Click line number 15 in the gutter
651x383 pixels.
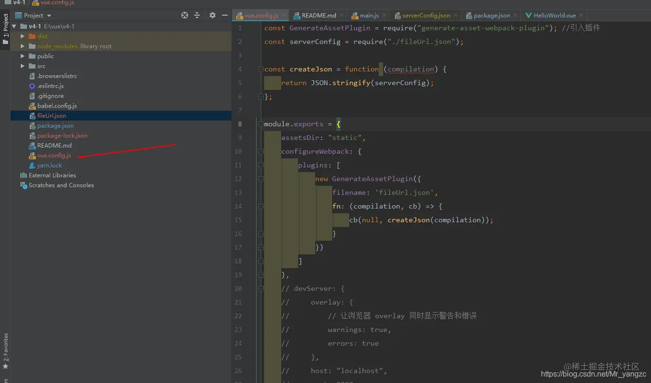tap(238, 220)
